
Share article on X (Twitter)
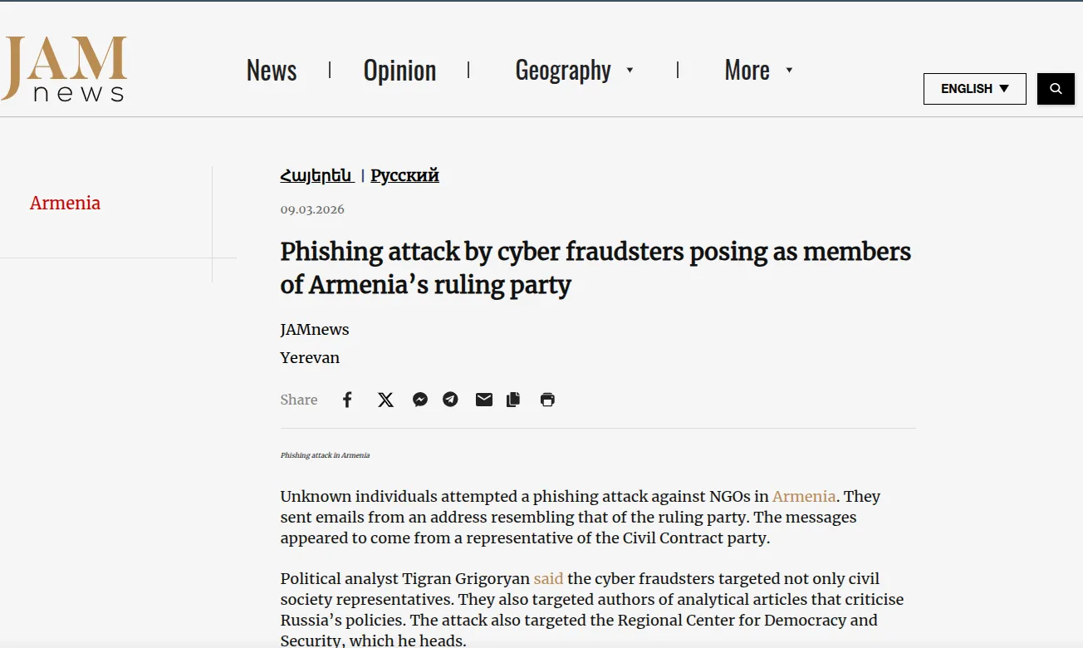(x=385, y=400)
